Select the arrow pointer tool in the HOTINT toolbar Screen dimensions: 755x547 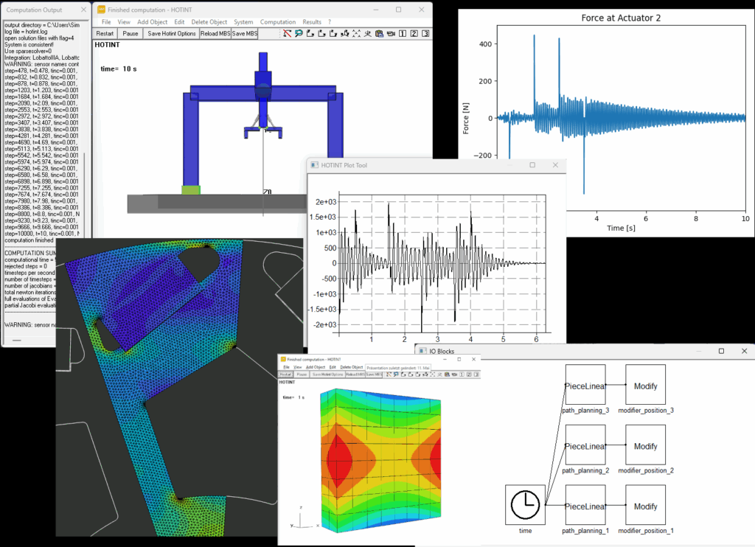(x=285, y=33)
